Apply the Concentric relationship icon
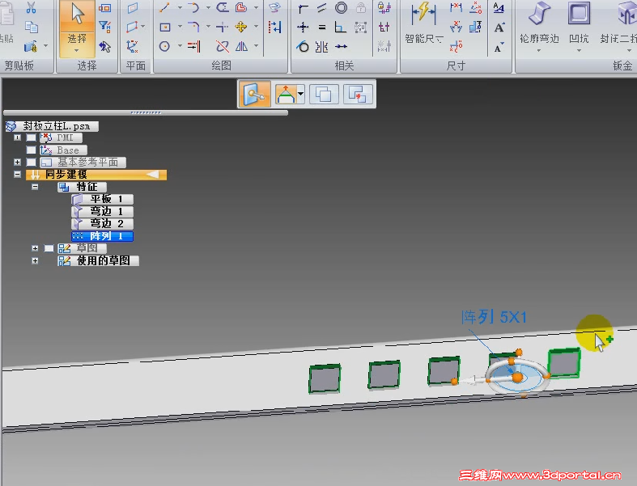This screenshot has width=637, height=486. coord(342,8)
